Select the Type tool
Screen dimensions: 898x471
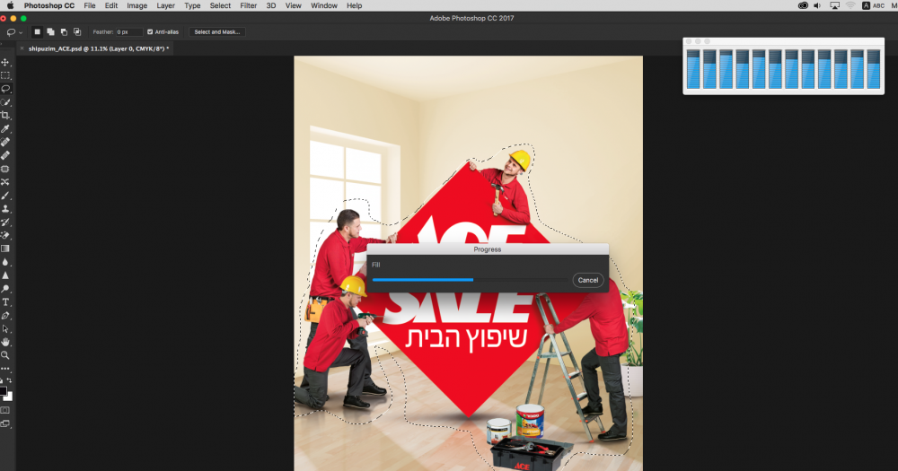(x=5, y=302)
